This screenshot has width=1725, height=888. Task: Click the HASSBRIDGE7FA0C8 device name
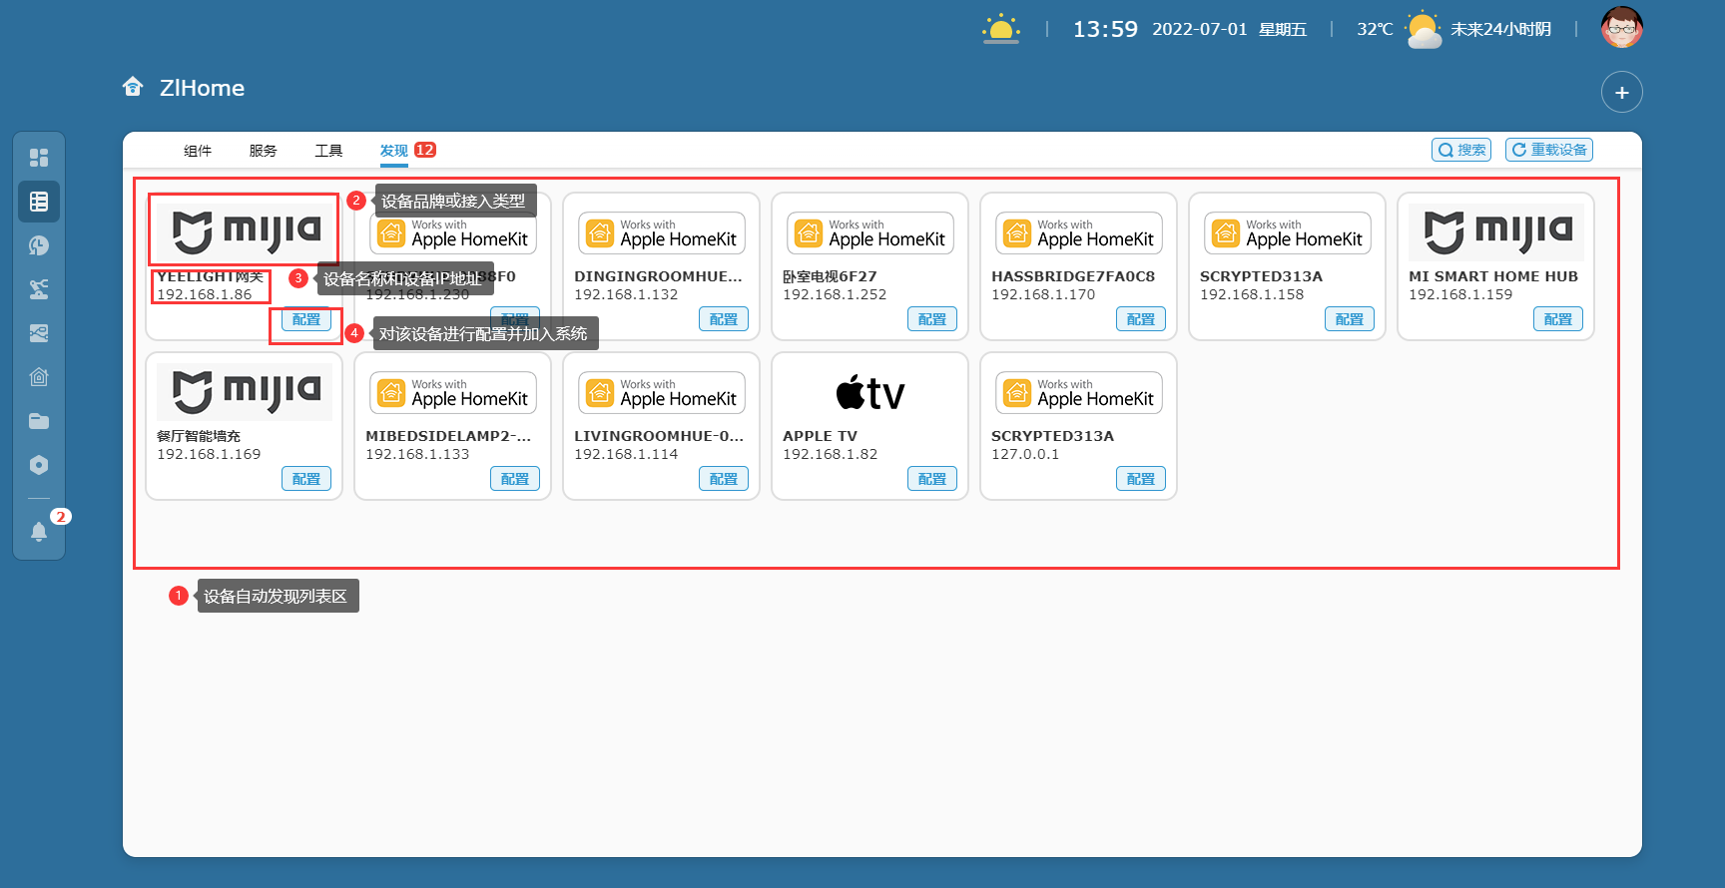(x=1073, y=276)
